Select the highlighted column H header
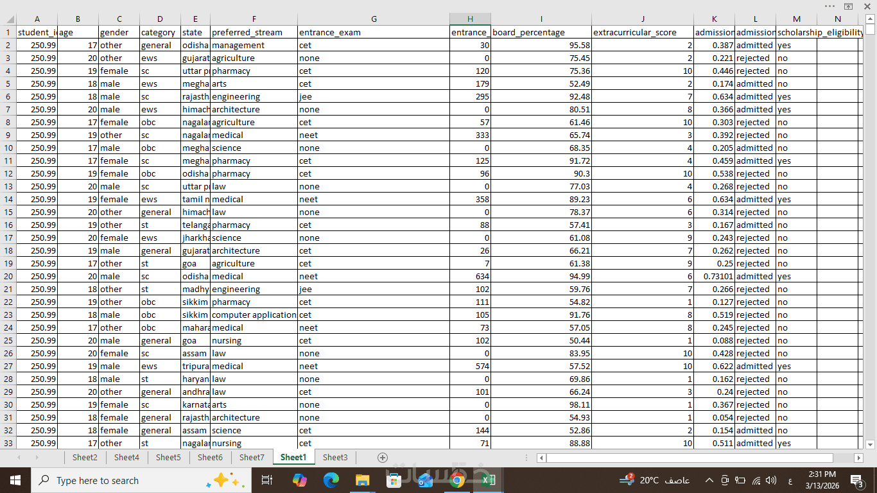Image resolution: width=877 pixels, height=493 pixels. tap(471, 19)
